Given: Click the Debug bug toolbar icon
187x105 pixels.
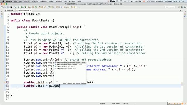Looking at the screenshot, I should click(18, 7).
